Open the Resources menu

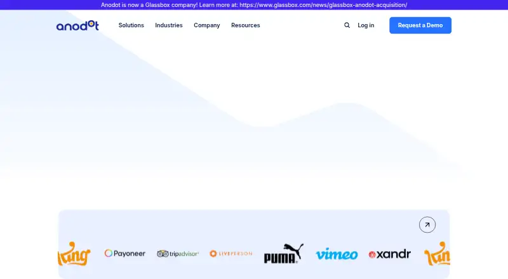[x=246, y=25]
